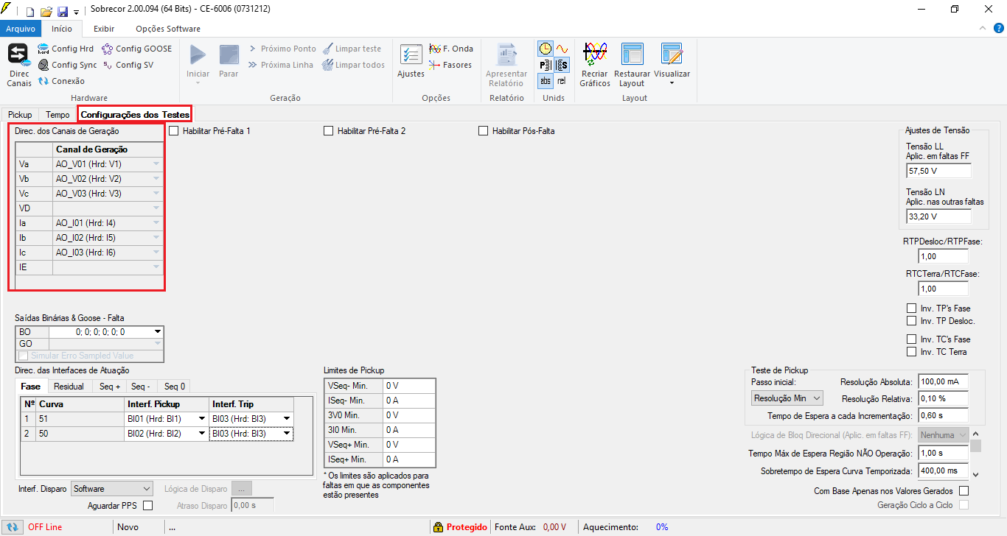The height and width of the screenshot is (536, 1007).
Task: Open the Direc Canais tool
Action: 18,65
